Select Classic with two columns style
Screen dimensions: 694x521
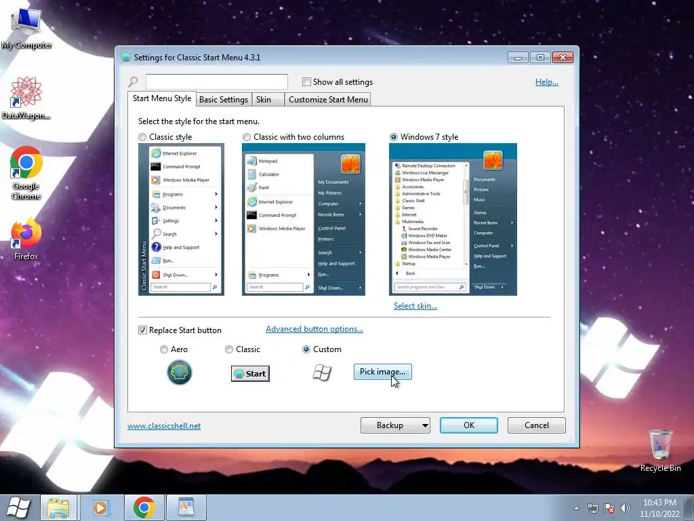coord(247,137)
